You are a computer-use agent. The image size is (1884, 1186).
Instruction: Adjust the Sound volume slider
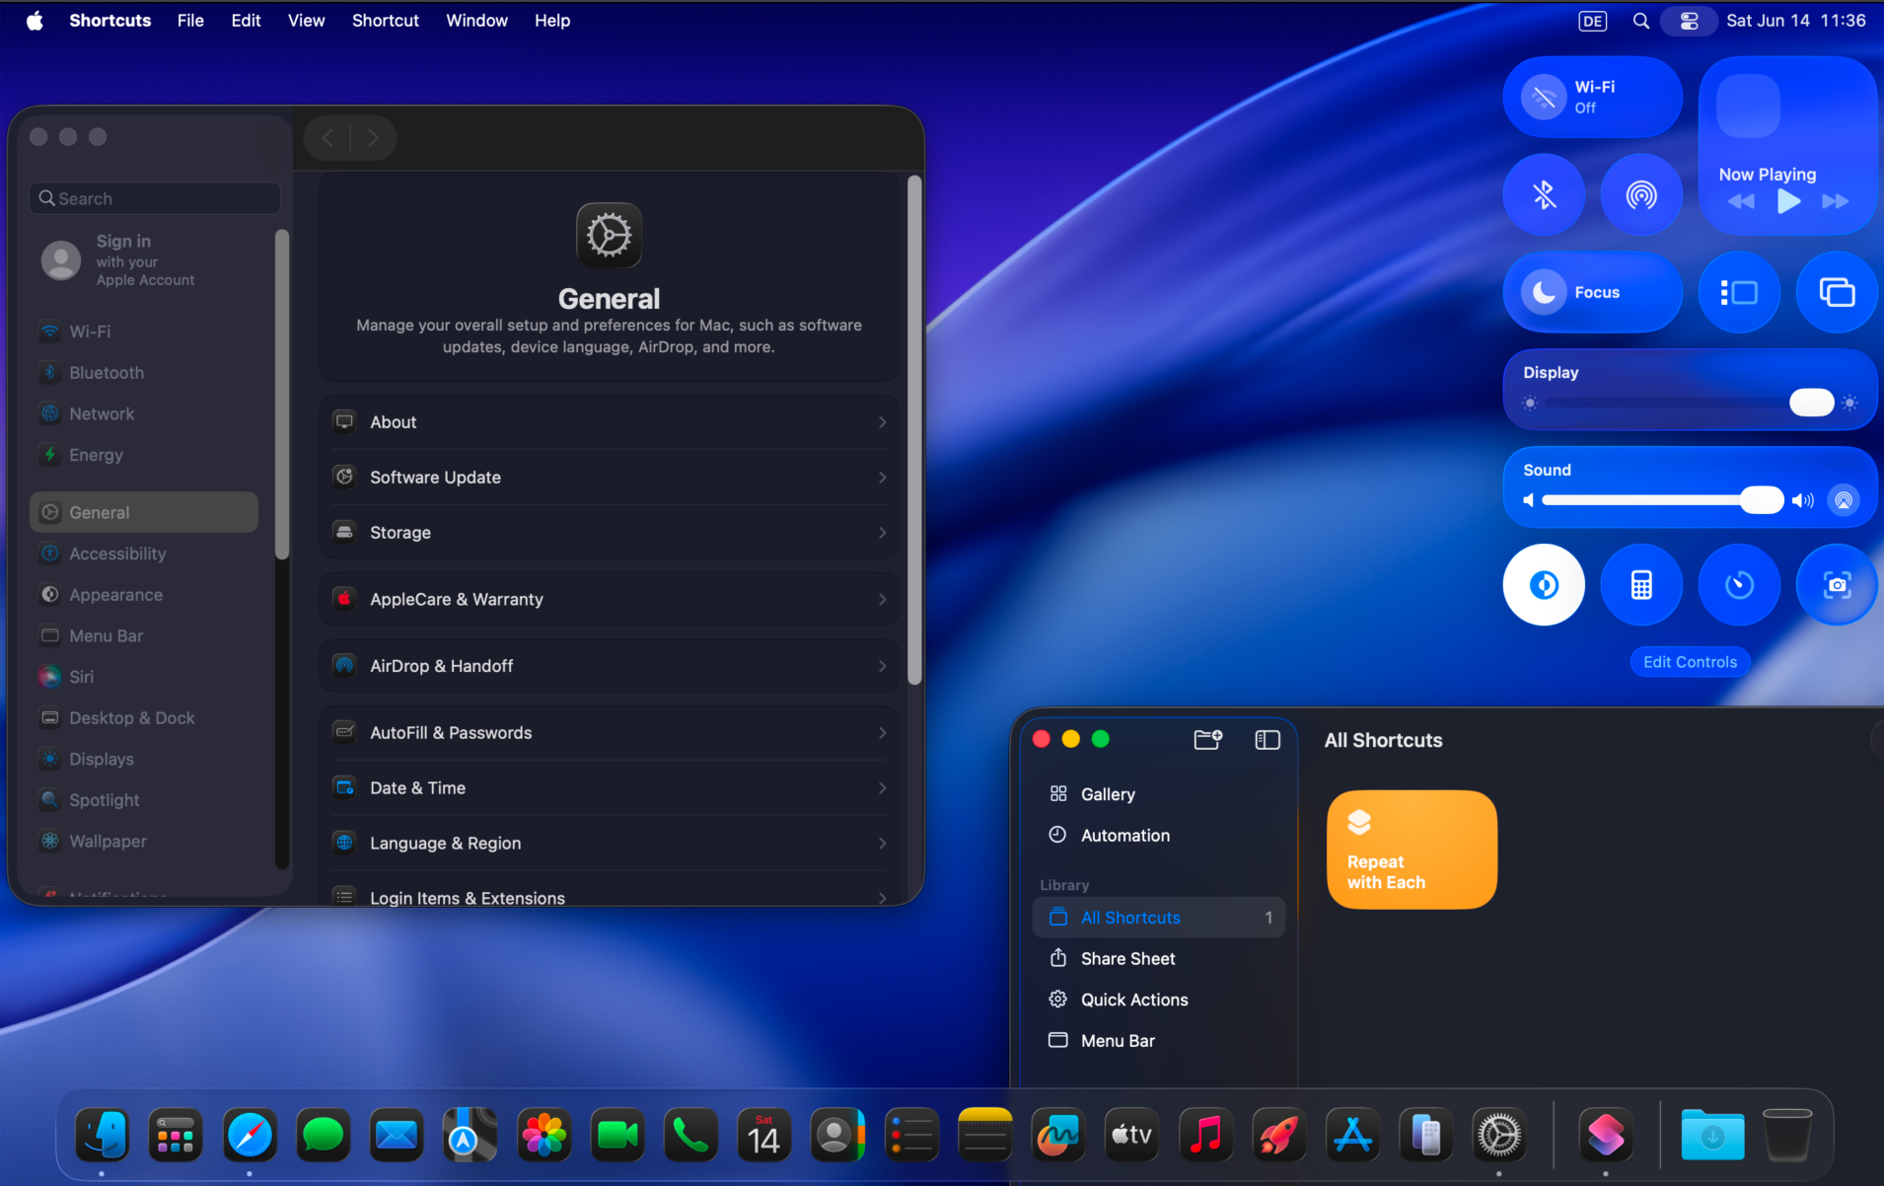[1663, 500]
